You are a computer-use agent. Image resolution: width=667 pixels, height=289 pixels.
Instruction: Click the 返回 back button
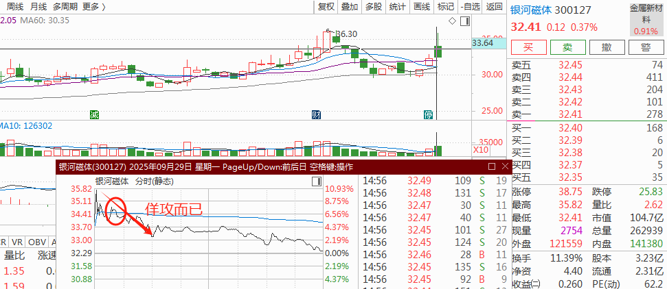495,6
